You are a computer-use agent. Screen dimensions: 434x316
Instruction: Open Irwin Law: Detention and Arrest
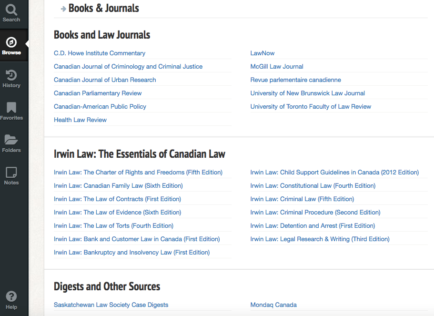(x=313, y=226)
